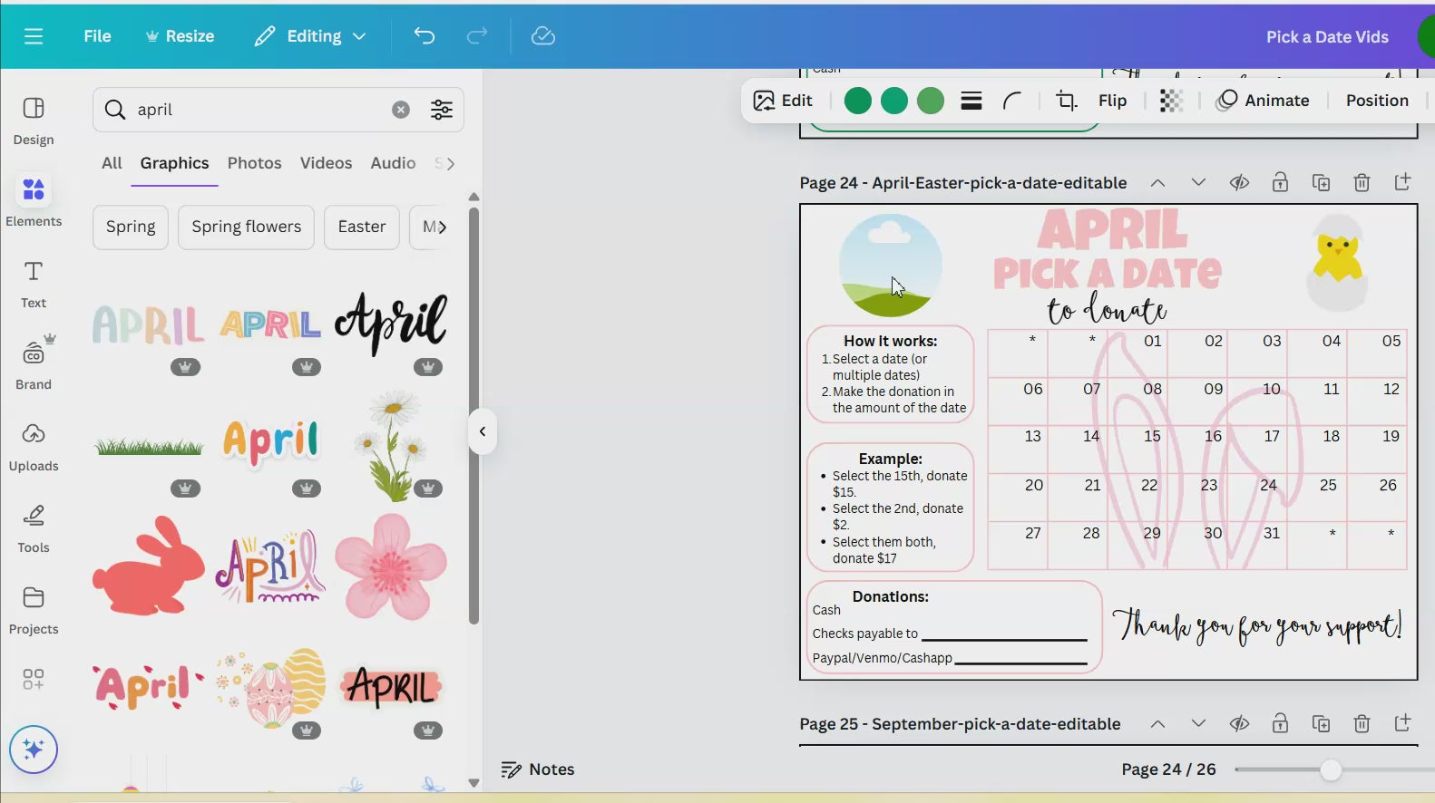Duplicate Page 24 using the copy icon
This screenshot has height=803, width=1435.
[x=1321, y=183]
